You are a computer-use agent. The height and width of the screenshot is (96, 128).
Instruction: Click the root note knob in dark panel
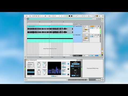tap(75, 72)
